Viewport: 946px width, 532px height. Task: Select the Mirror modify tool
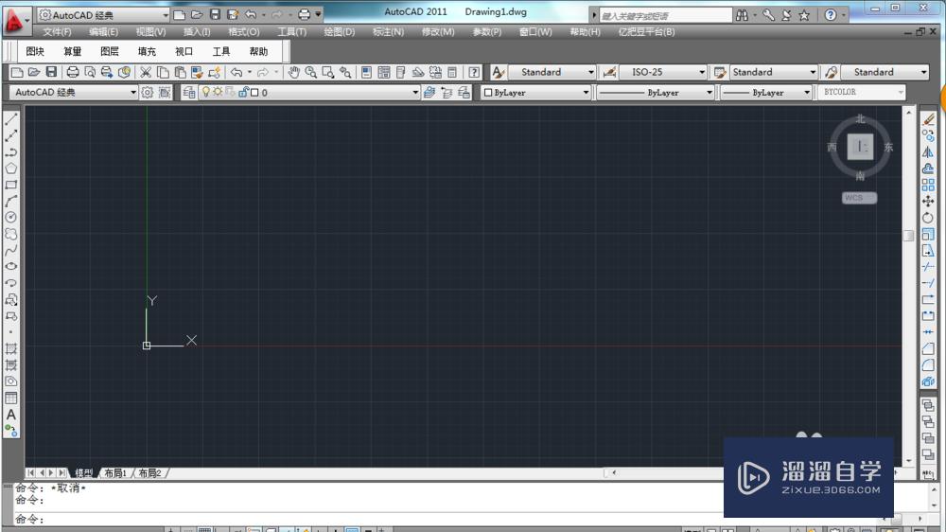[928, 152]
